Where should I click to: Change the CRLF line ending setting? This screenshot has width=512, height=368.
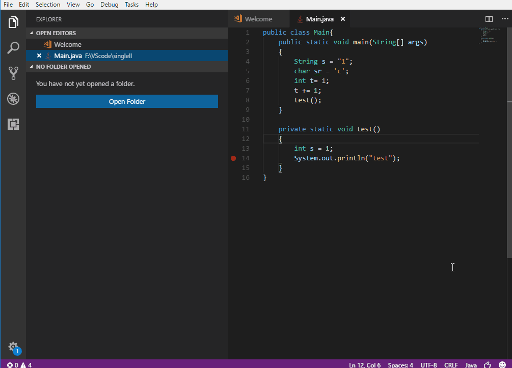[451, 364]
